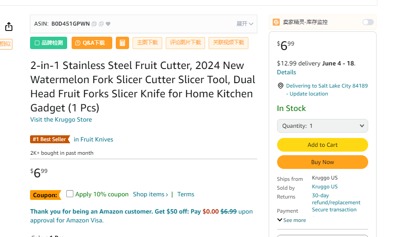Check the Apply 10% coupon checkbox

click(x=70, y=194)
